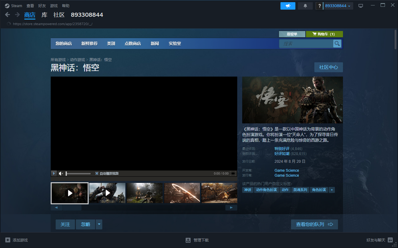Open the 893308844 profile tab

(87, 15)
